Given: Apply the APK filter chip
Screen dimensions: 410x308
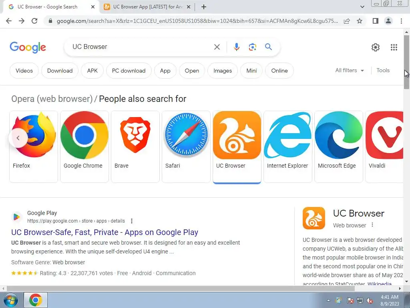Looking at the screenshot, I should [92, 71].
